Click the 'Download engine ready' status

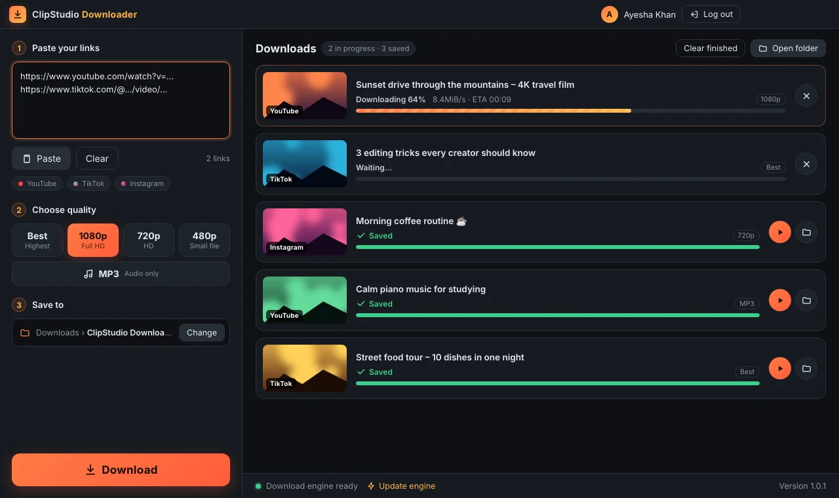pyautogui.click(x=306, y=486)
